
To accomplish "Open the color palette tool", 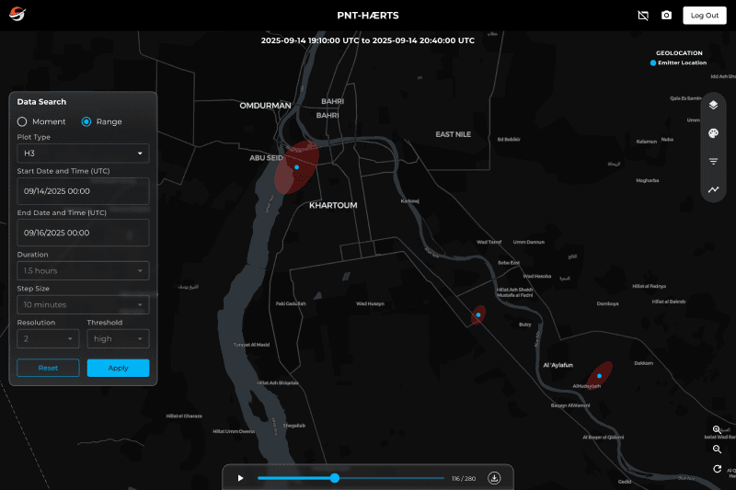I will pos(714,133).
